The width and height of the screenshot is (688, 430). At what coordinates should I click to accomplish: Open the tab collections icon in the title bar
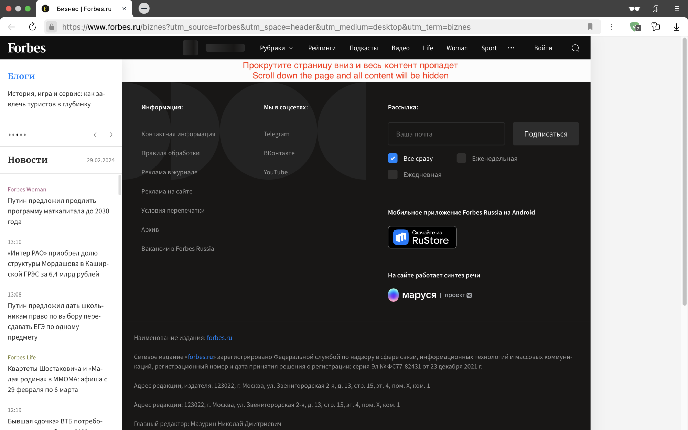(655, 9)
